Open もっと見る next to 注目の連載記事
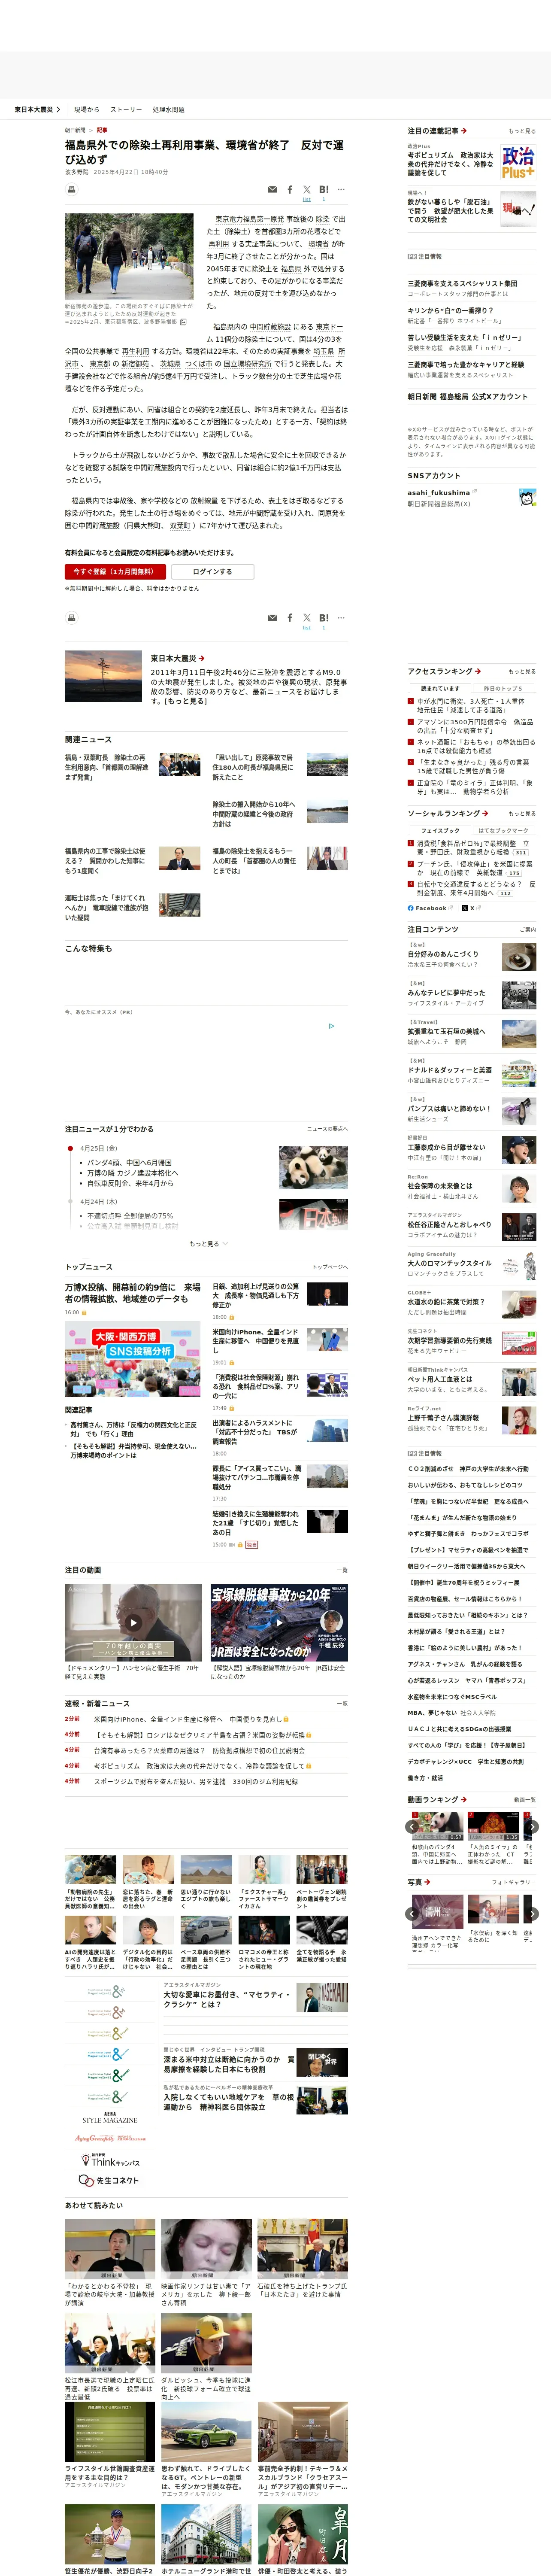Screen dimensions: 551x2576 pyautogui.click(x=521, y=131)
